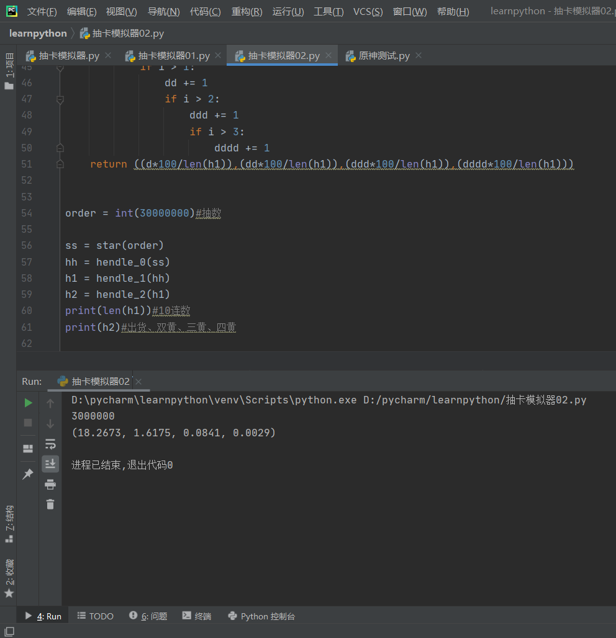This screenshot has width=616, height=638.
Task: Open the 导航(N) menu
Action: click(164, 11)
